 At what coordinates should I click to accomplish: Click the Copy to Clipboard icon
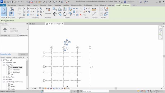(x=24, y=12)
